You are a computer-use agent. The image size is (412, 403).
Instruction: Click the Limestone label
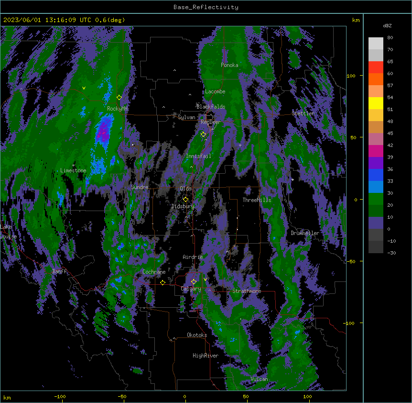click(73, 170)
